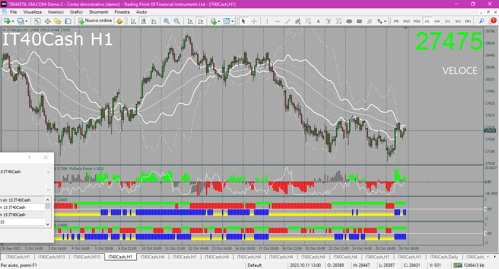Image resolution: width=499 pixels, height=269 pixels.
Task: Toggle chart shift from right border
Action: tap(200, 21)
